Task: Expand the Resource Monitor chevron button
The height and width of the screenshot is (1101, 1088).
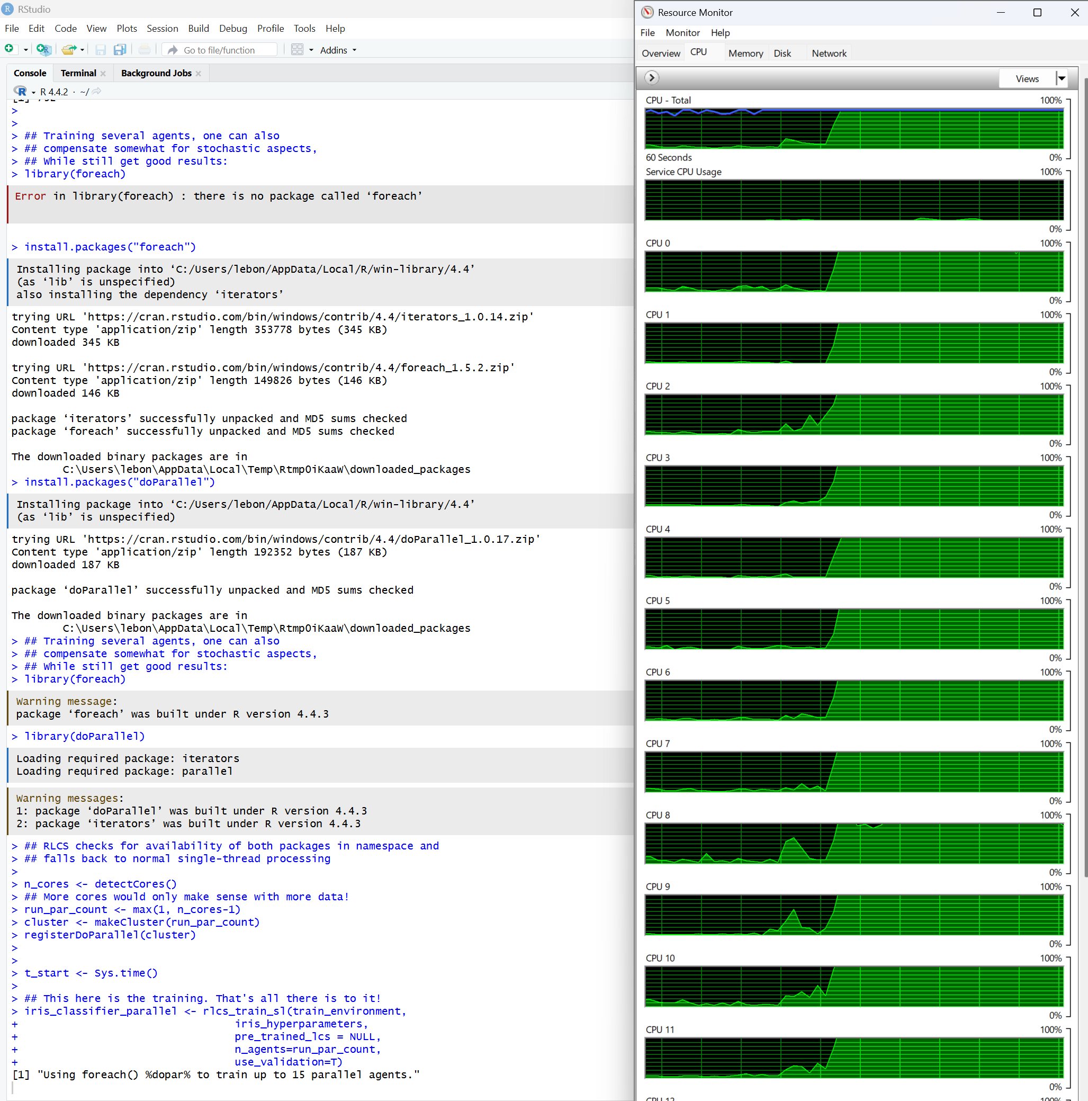Action: point(652,77)
